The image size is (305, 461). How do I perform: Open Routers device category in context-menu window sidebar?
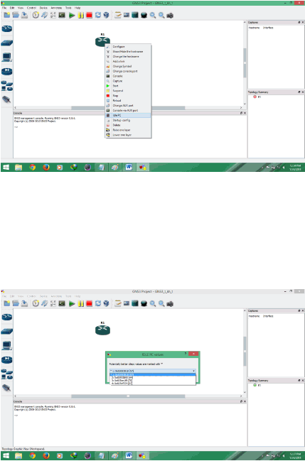tap(7, 29)
